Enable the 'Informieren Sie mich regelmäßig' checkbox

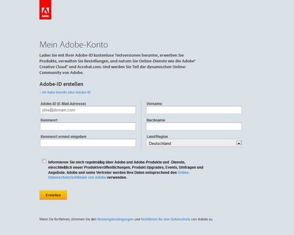coord(44,161)
